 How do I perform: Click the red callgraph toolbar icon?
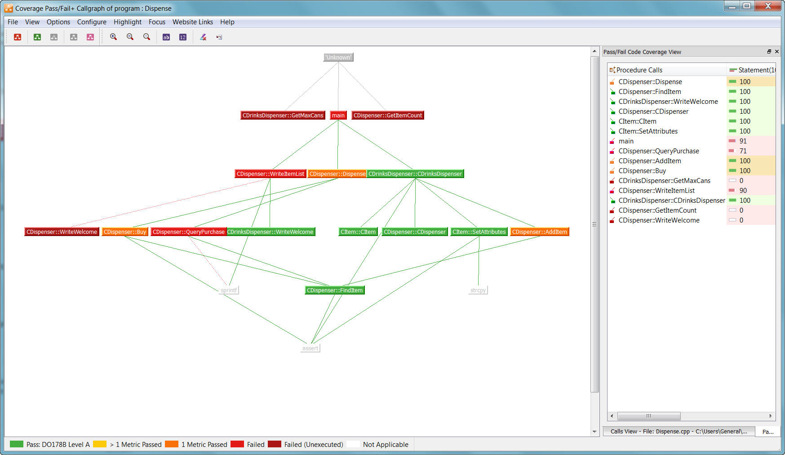tap(18, 37)
